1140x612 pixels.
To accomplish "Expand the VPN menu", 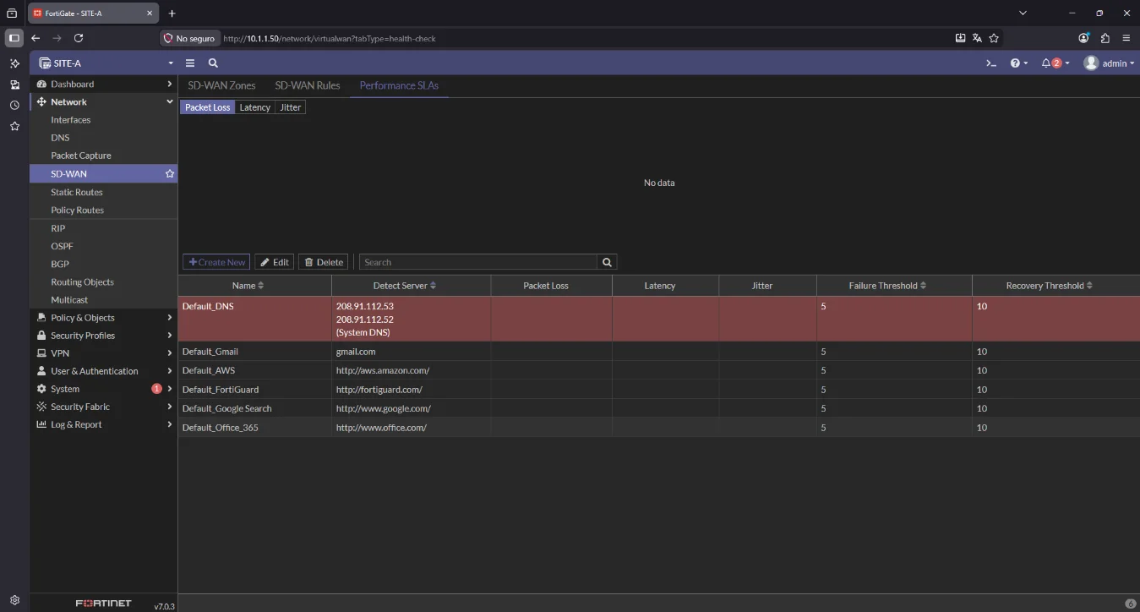I will tap(104, 353).
